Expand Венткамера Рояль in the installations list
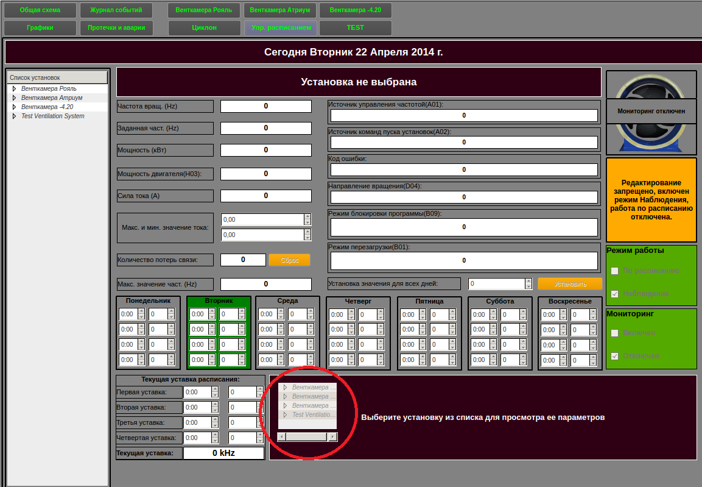This screenshot has height=487, width=702. click(x=14, y=89)
